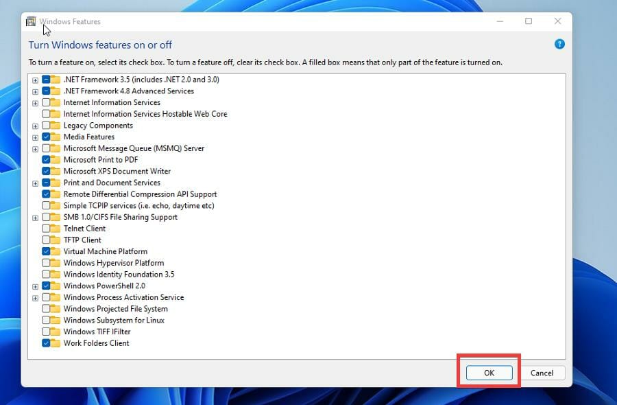Image resolution: width=617 pixels, height=405 pixels.
Task: Tick the Windows Identity Foundation 3.5 checkbox
Action: pyautogui.click(x=46, y=274)
